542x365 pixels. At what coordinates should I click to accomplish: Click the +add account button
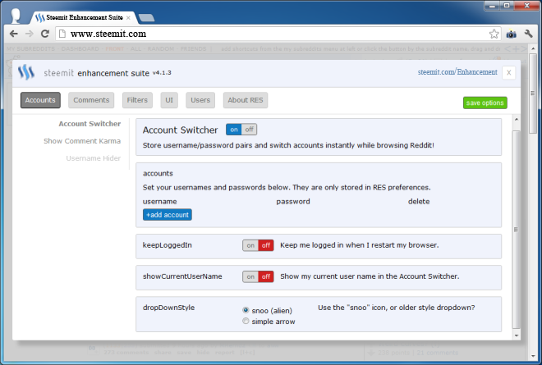pos(168,215)
